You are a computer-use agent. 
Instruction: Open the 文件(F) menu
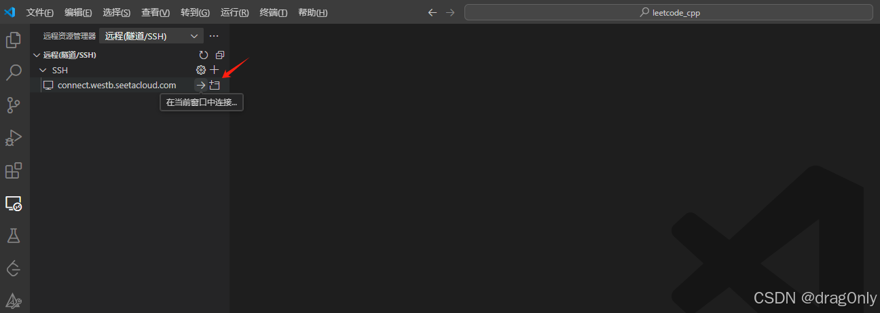39,13
